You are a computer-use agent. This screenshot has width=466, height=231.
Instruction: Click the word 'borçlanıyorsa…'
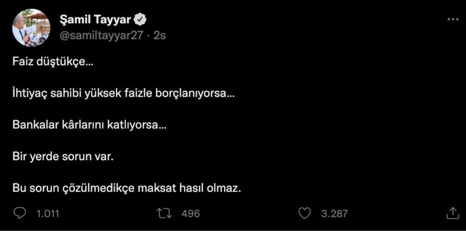(201, 94)
